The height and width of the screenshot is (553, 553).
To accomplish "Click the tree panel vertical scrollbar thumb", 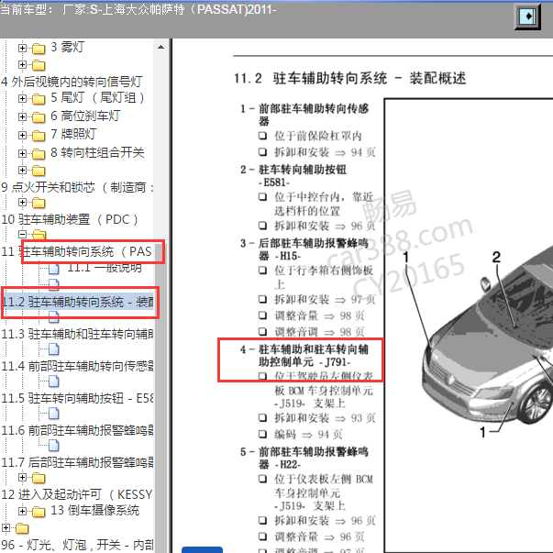I will click(160, 399).
